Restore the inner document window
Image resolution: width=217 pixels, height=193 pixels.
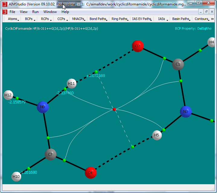coord(206,12)
